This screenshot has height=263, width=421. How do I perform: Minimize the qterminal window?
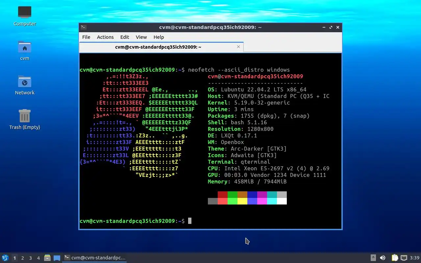(x=324, y=28)
